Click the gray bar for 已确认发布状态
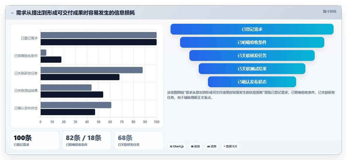 coord(76,105)
